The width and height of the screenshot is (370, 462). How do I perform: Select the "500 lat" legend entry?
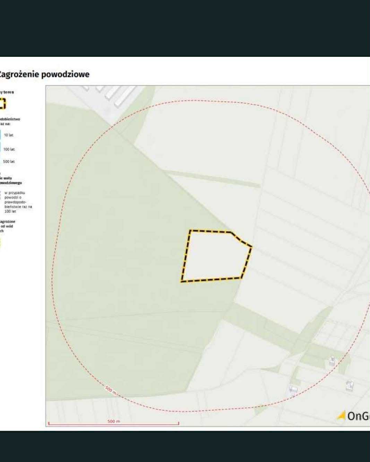click(x=9, y=162)
